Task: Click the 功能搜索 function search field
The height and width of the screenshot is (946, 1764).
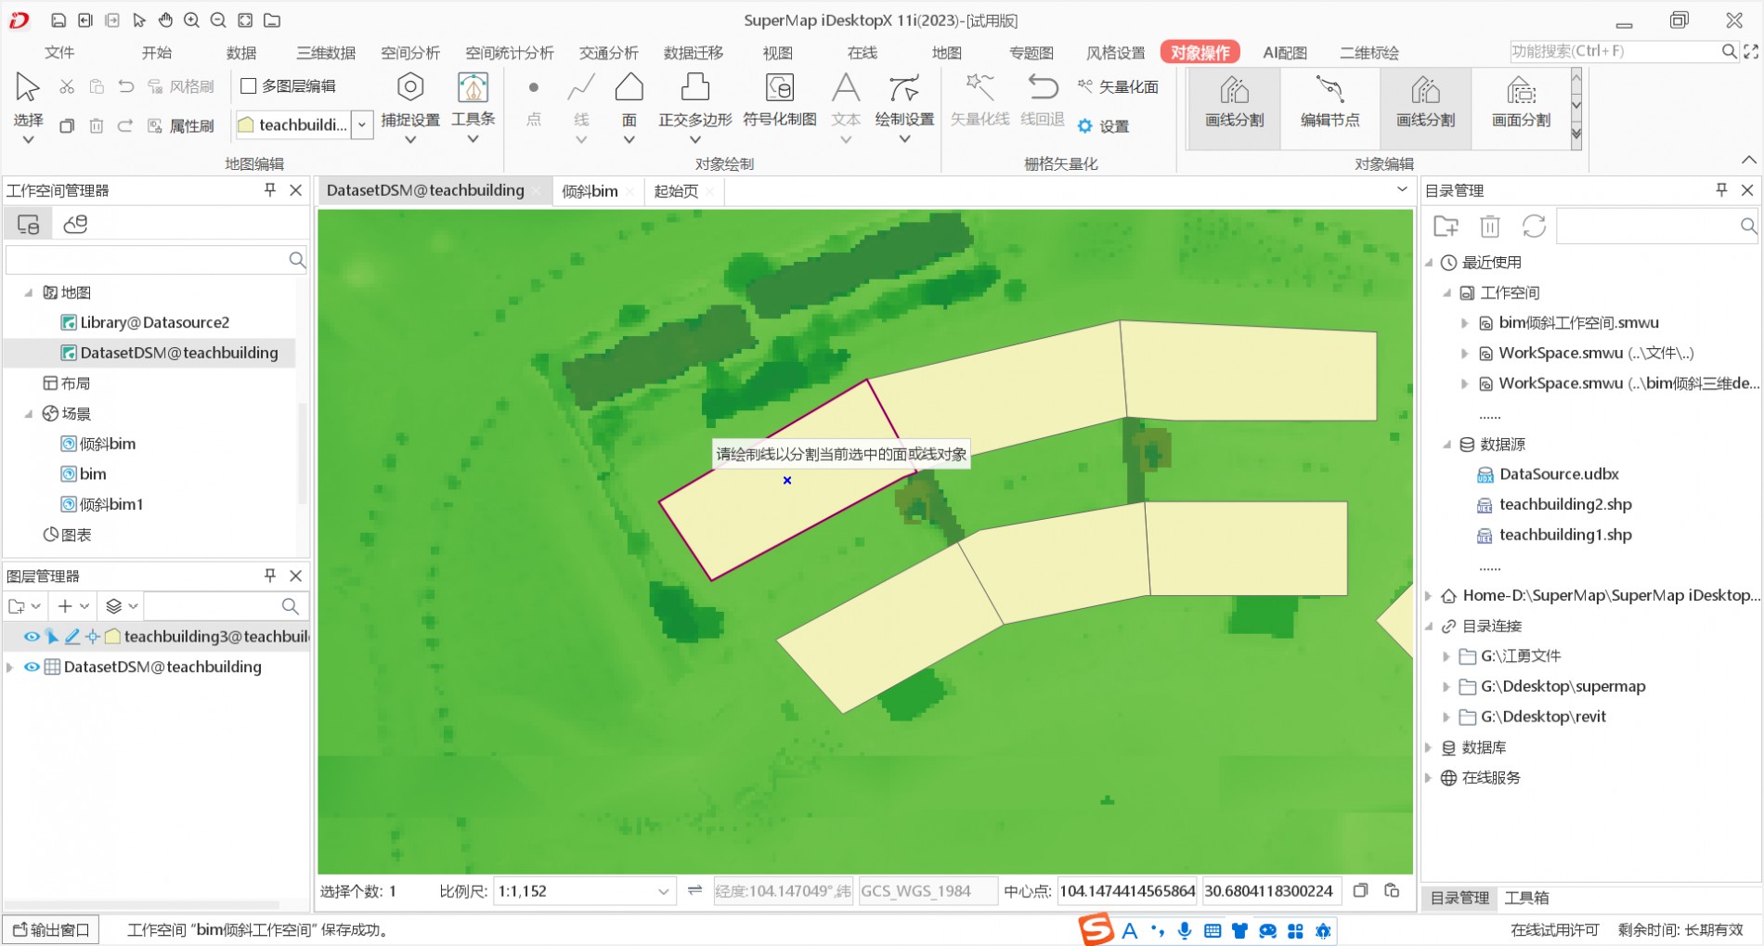Action: coord(1614,51)
